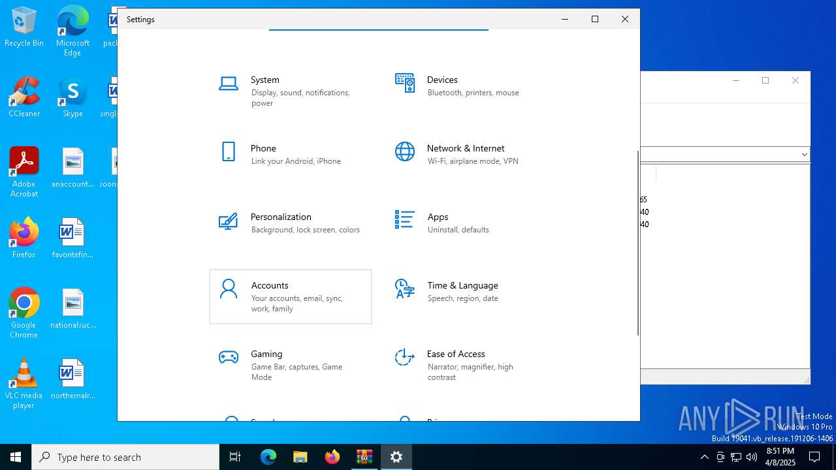Open Skype desktop shortcut
This screenshot has width=836, height=470.
pos(72,98)
